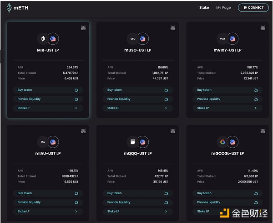This screenshot has height=223, width=273.
Task: Click Stake LP on mIAU-UST LP card
Action: click(48, 212)
